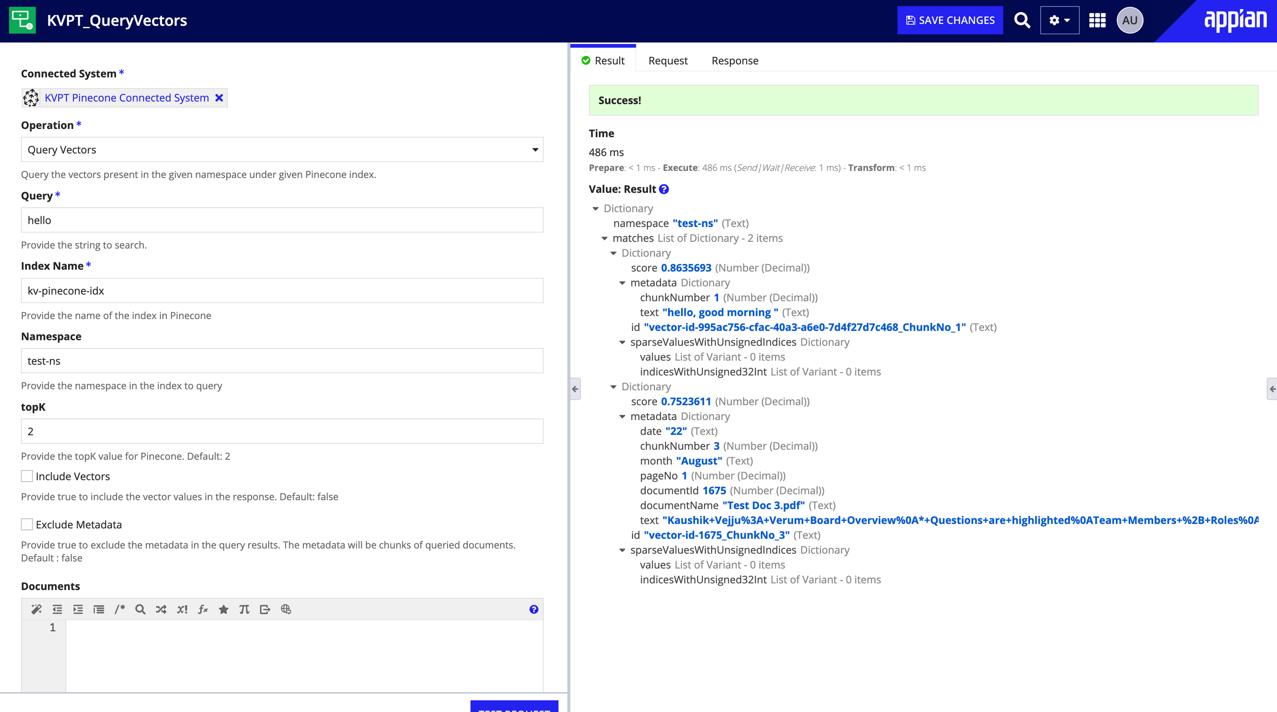Enable the Exclude Metadata checkbox

[27, 524]
